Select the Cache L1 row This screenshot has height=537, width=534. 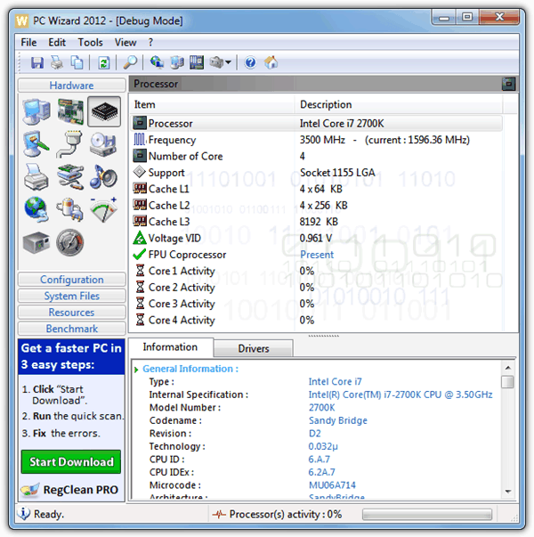(316, 189)
